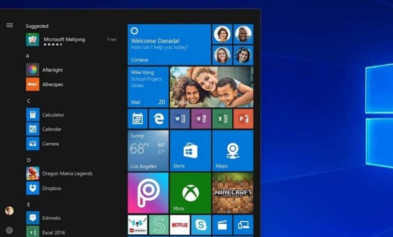The height and width of the screenshot is (237, 393).
Task: Click the user account avatar
Action: point(10,211)
